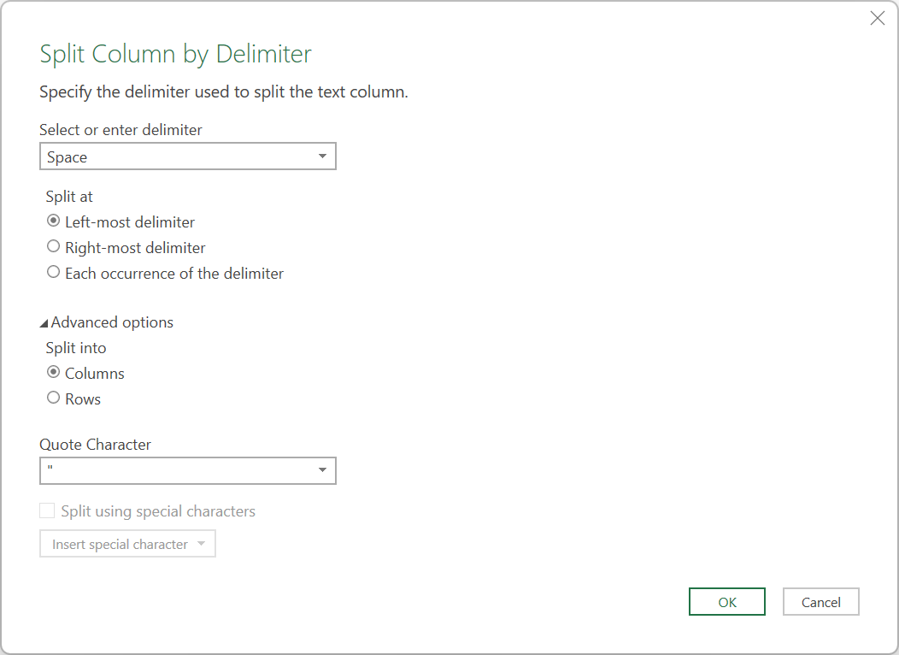This screenshot has width=899, height=655.
Task: Click the Split Column by Delimiter title
Action: click(173, 53)
